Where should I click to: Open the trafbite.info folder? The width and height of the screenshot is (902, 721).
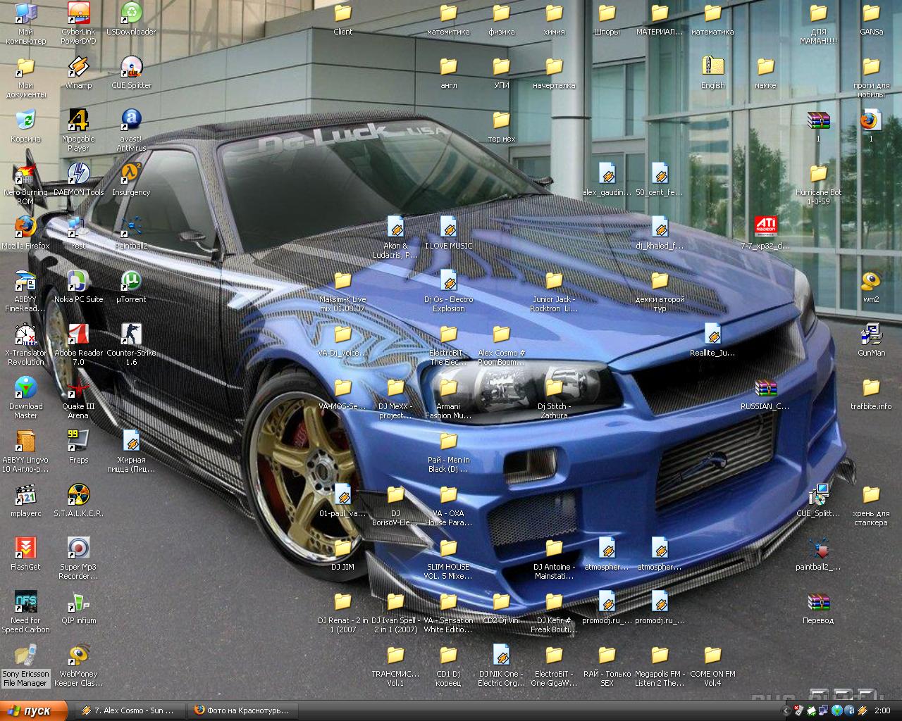pos(871,394)
